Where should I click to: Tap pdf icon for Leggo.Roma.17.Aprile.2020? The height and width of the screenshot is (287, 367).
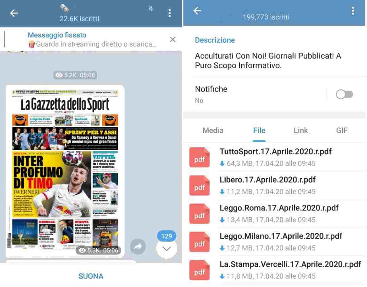coord(200,214)
